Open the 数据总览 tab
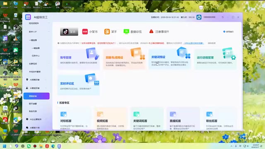265x149 pixels. coord(132,31)
